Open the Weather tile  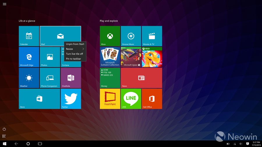(x=29, y=78)
